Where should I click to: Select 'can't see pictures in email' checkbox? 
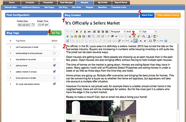click(54, 47)
